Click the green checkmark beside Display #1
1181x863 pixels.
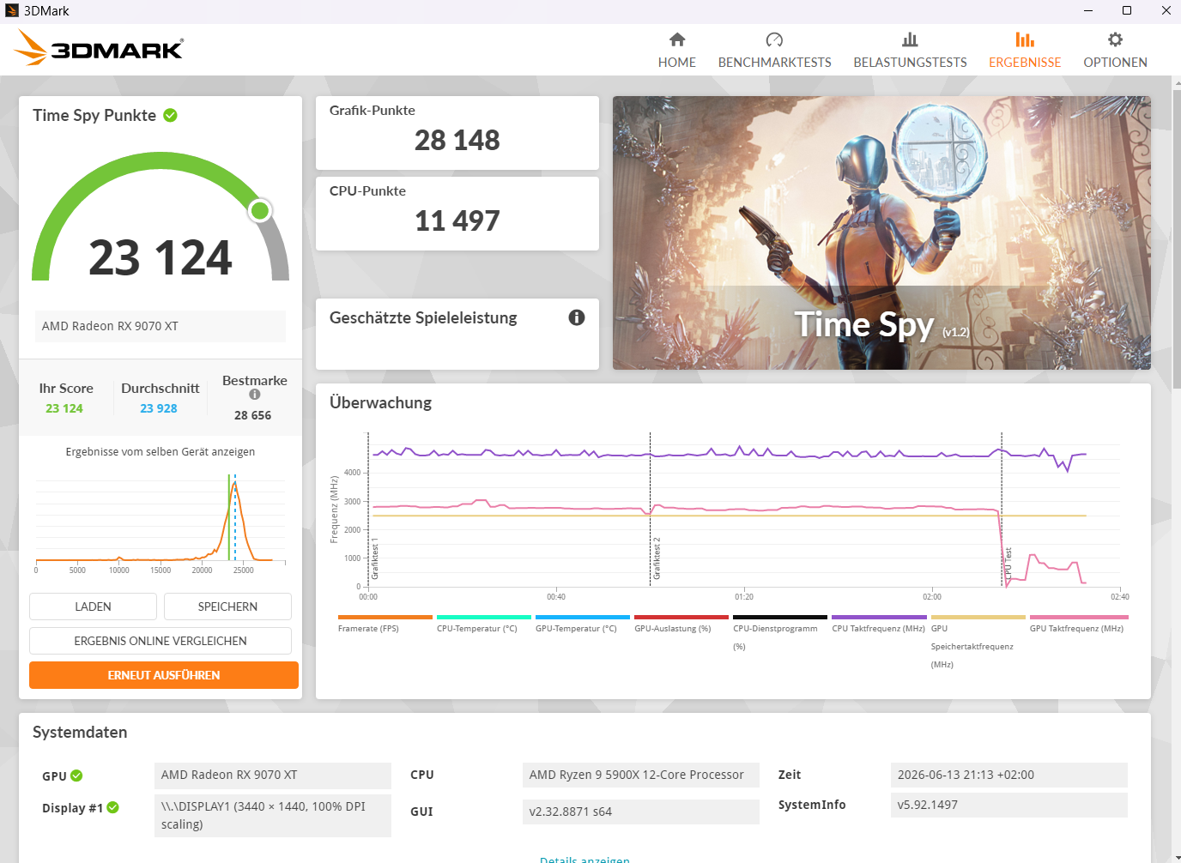coord(113,807)
